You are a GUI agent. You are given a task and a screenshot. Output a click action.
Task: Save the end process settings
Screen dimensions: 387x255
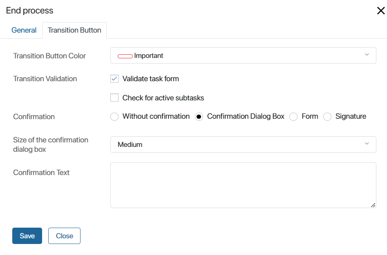27,236
